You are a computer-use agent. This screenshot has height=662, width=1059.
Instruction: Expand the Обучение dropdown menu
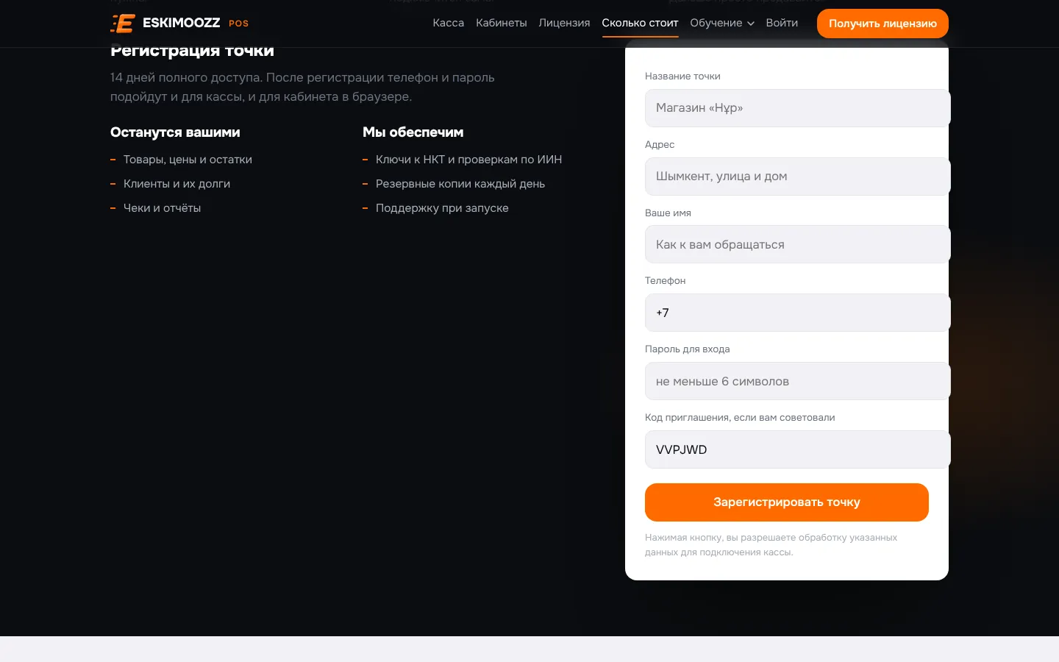pyautogui.click(x=722, y=23)
